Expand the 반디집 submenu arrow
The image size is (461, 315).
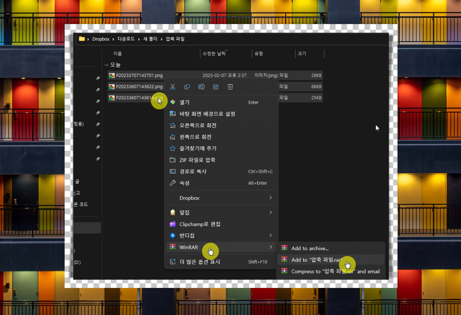coord(271,236)
